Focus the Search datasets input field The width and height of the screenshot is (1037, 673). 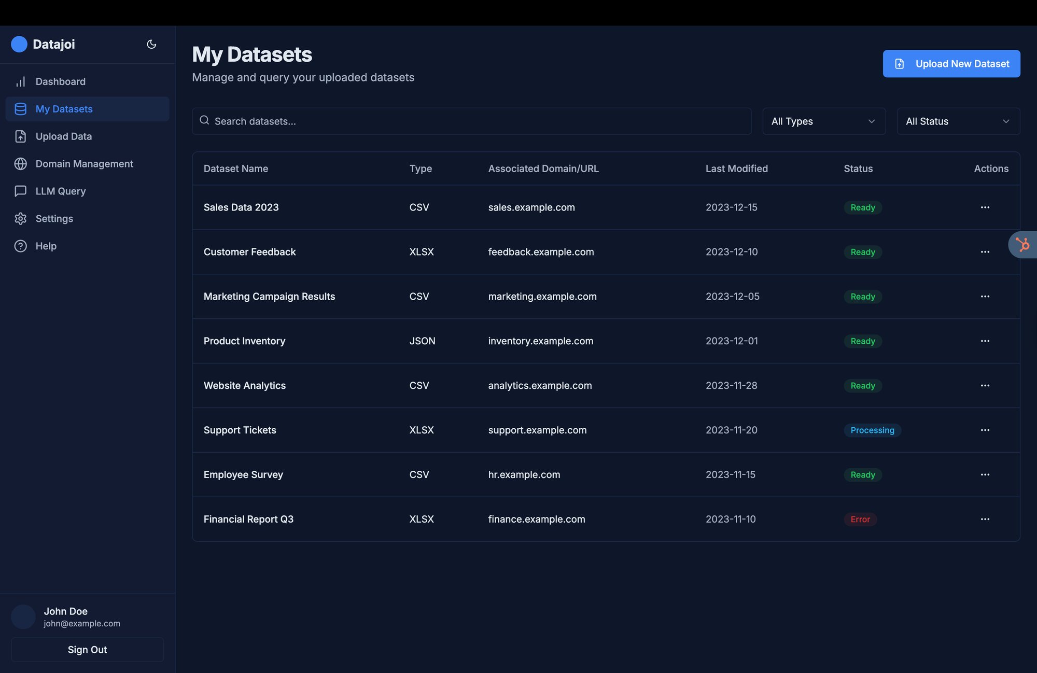[477, 121]
